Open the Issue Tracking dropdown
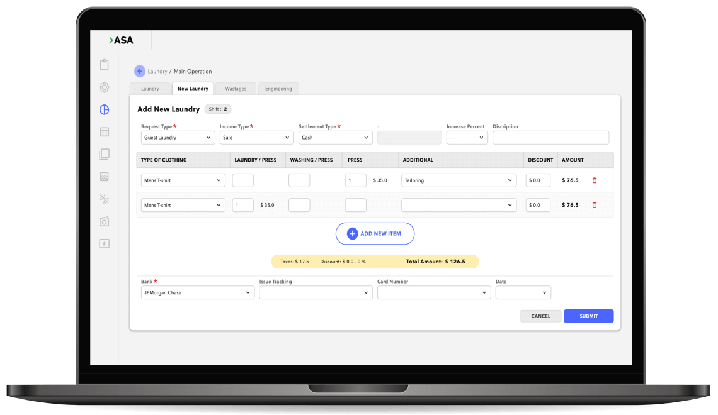 click(x=316, y=292)
